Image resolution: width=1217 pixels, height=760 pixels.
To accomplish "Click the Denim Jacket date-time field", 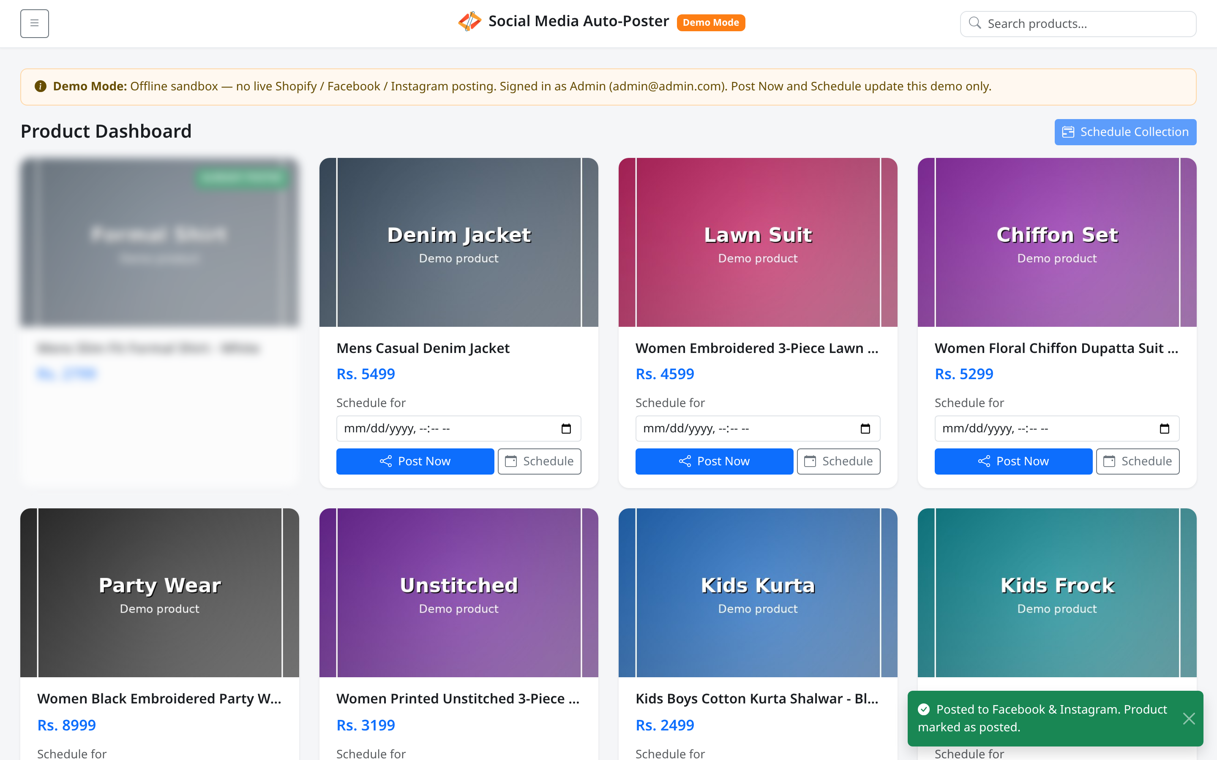I will [x=458, y=429].
